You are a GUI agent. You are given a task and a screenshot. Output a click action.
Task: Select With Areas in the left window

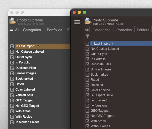pos(23,111)
